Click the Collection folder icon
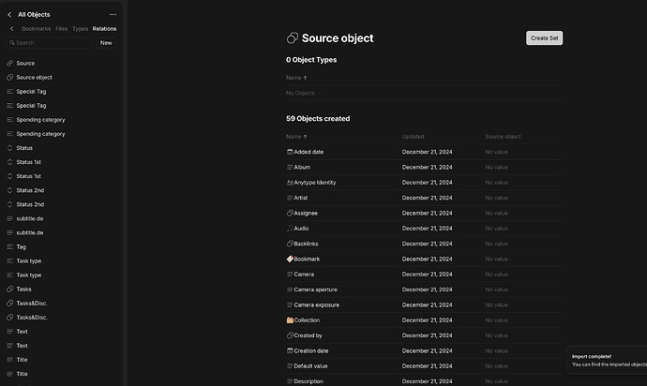 click(290, 320)
